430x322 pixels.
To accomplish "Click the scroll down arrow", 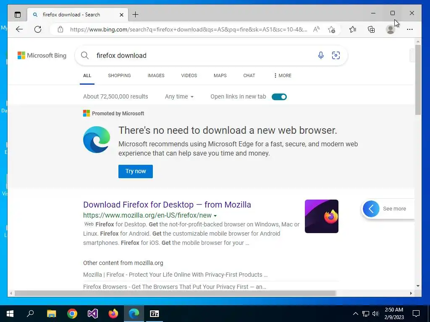I will click(x=418, y=286).
